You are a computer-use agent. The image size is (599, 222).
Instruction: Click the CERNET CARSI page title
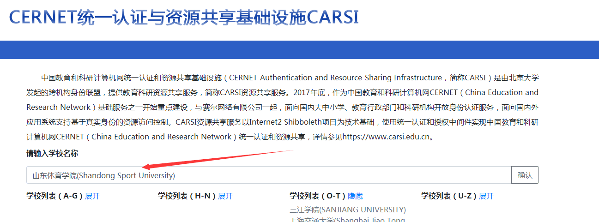click(x=184, y=17)
